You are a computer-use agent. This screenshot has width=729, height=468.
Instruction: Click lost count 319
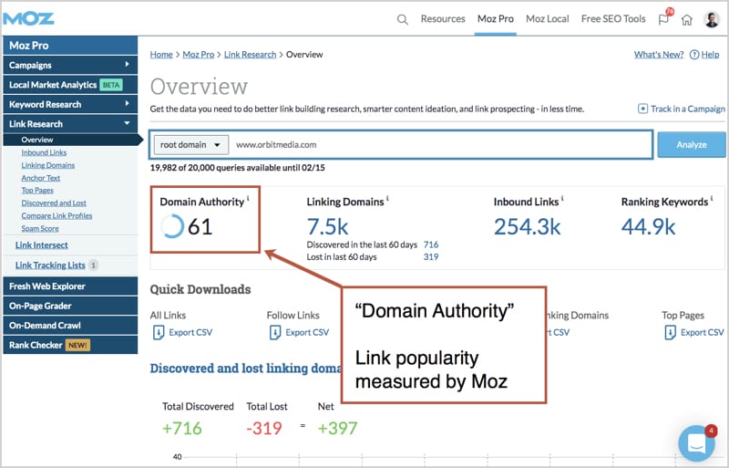pyautogui.click(x=431, y=256)
